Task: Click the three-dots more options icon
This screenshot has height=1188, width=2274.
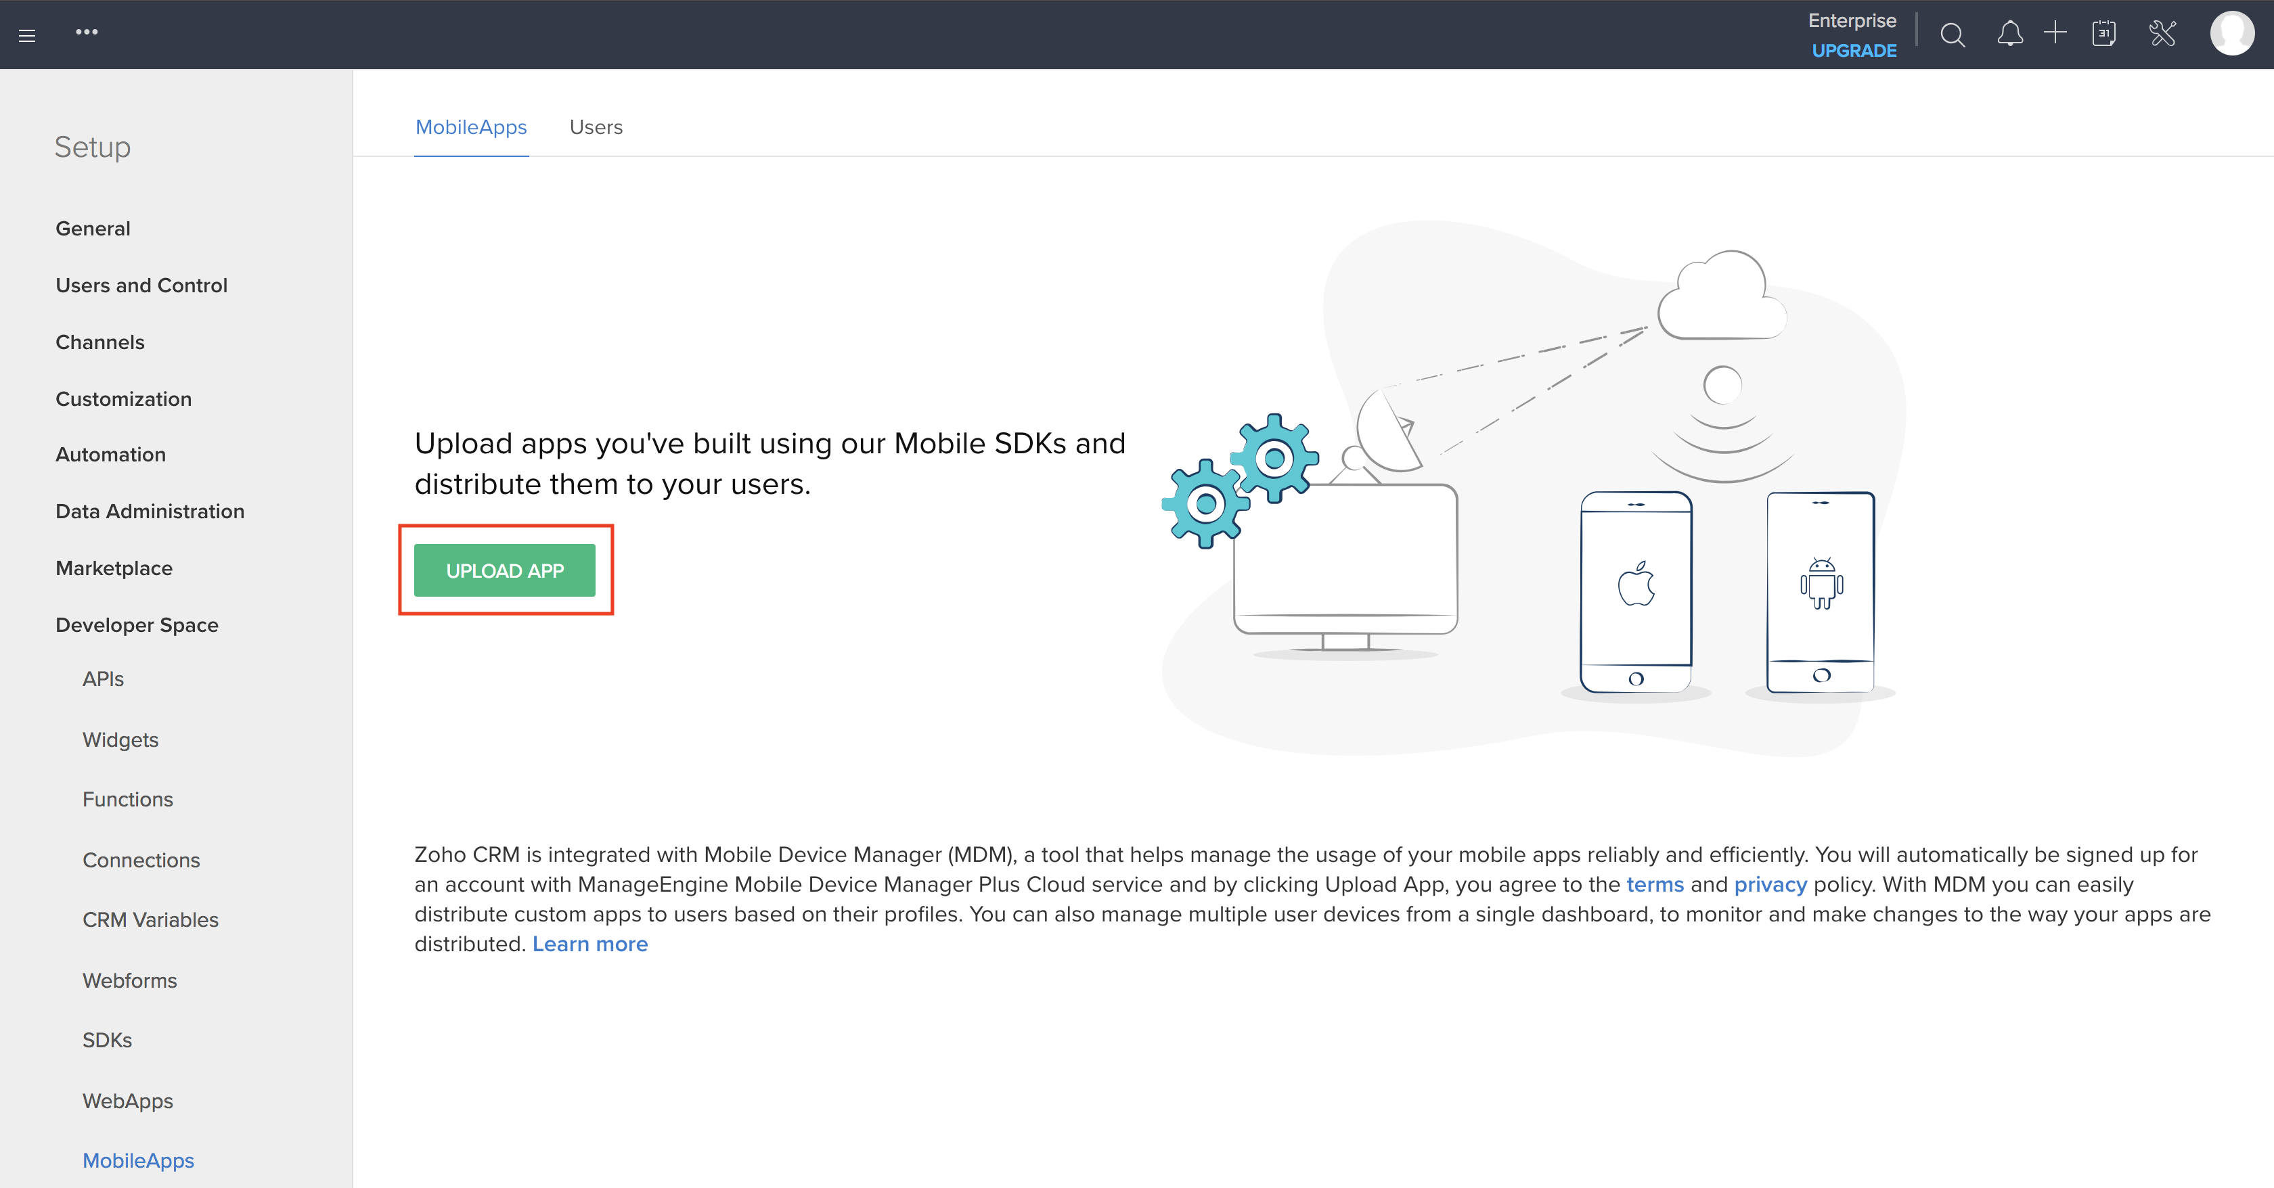Action: [x=87, y=32]
